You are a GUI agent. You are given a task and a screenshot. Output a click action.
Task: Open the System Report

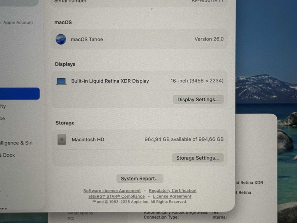[x=140, y=178]
